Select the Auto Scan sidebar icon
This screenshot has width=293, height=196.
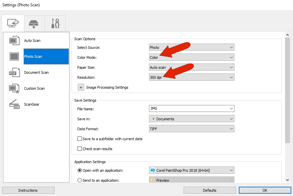tap(15, 40)
